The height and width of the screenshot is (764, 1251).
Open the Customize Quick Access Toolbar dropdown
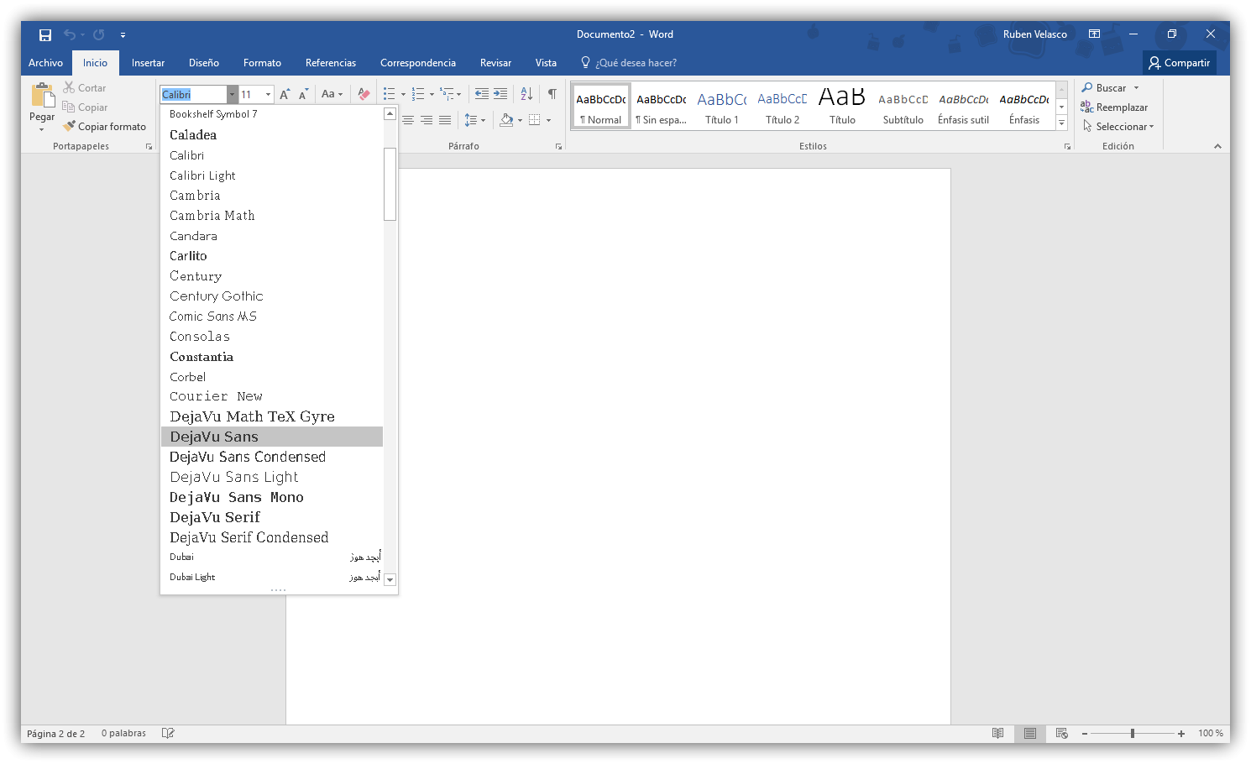pyautogui.click(x=123, y=35)
